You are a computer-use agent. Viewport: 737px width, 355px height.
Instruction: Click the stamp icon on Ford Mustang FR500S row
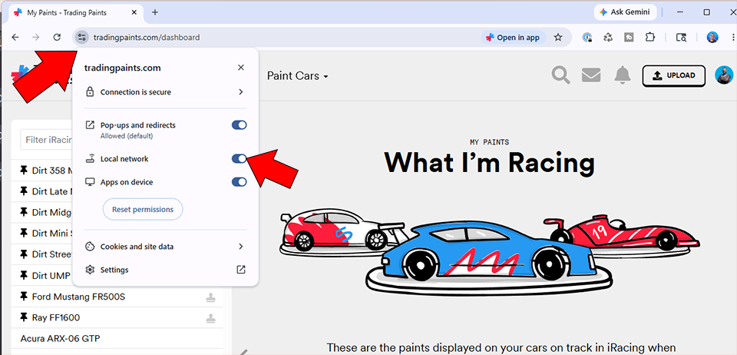click(x=210, y=297)
